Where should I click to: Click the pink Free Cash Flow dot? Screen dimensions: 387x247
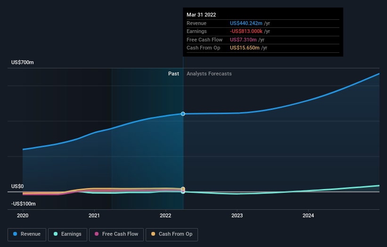click(x=97, y=234)
